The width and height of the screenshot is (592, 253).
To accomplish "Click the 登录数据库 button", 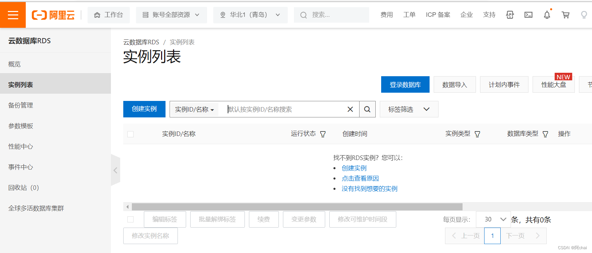I will (405, 84).
